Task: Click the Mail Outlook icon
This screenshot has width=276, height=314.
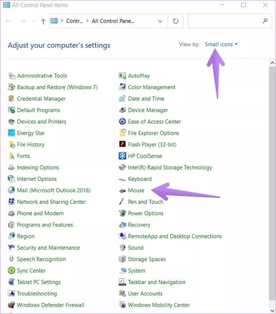Action: pyautogui.click(x=11, y=190)
